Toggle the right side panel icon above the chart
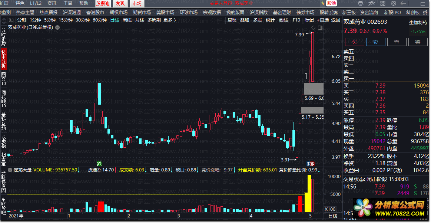Screen dimensions: 431x223 click(320, 27)
